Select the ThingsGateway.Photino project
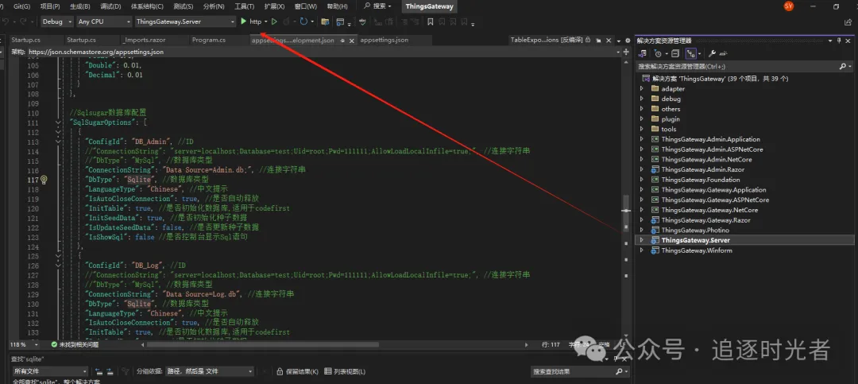 695,230
